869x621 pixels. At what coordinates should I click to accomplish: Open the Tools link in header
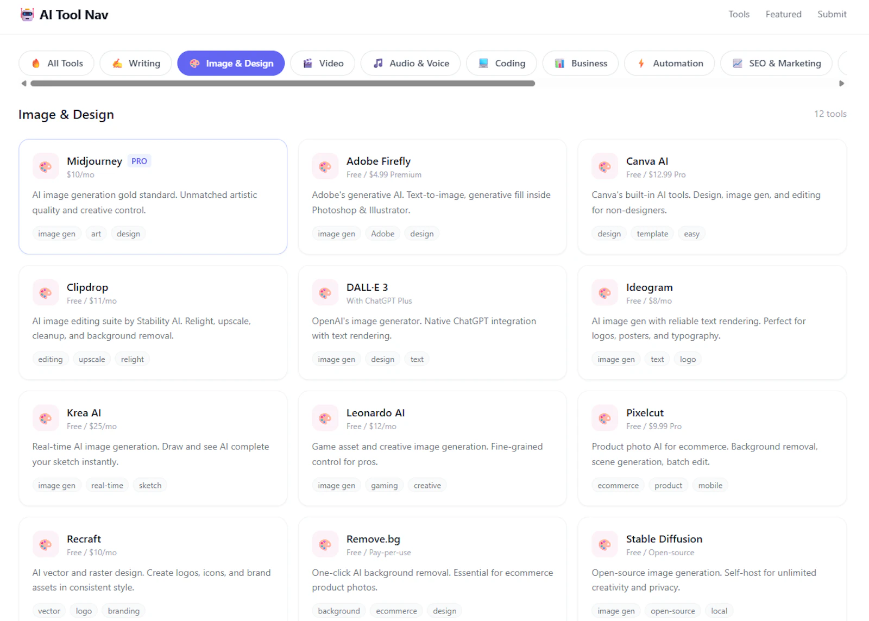pyautogui.click(x=739, y=14)
